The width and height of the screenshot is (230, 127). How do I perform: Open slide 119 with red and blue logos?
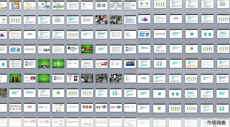click(x=116, y=107)
